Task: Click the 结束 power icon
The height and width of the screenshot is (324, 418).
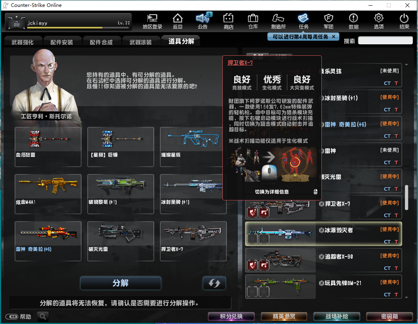Action: click(404, 22)
